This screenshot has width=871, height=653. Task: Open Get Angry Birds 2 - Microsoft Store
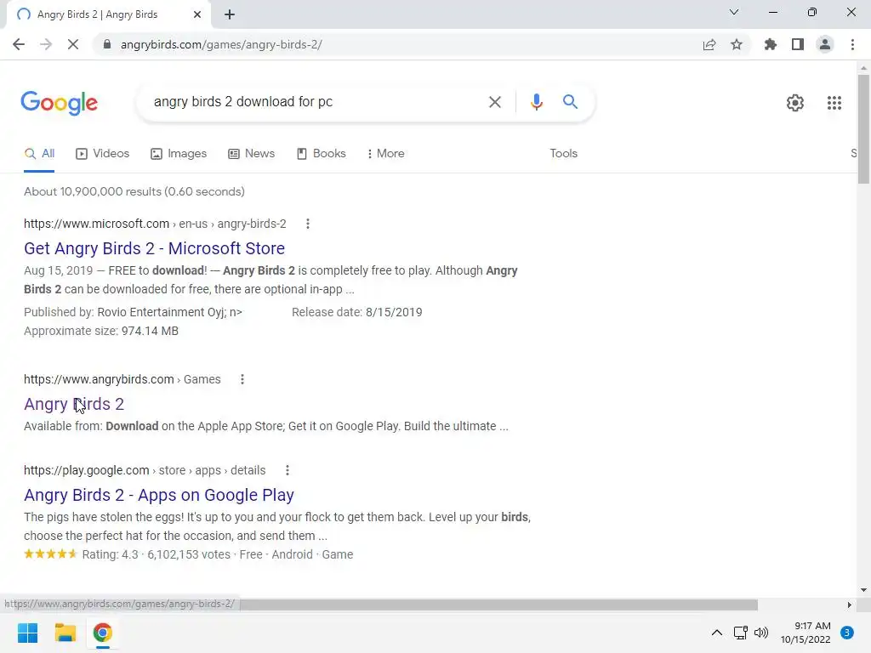[x=155, y=248]
